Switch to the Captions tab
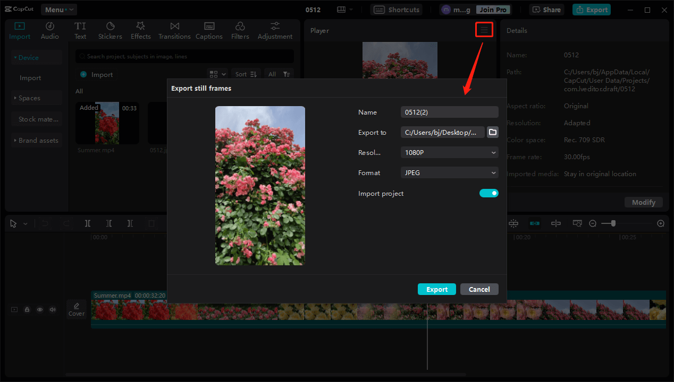Viewport: 674px width, 382px height. click(209, 30)
